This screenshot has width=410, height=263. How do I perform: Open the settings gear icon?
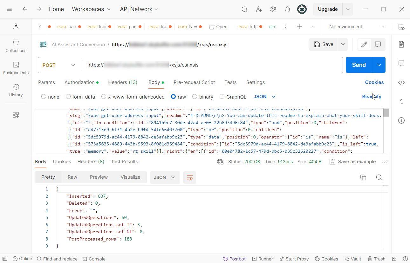[x=273, y=9]
